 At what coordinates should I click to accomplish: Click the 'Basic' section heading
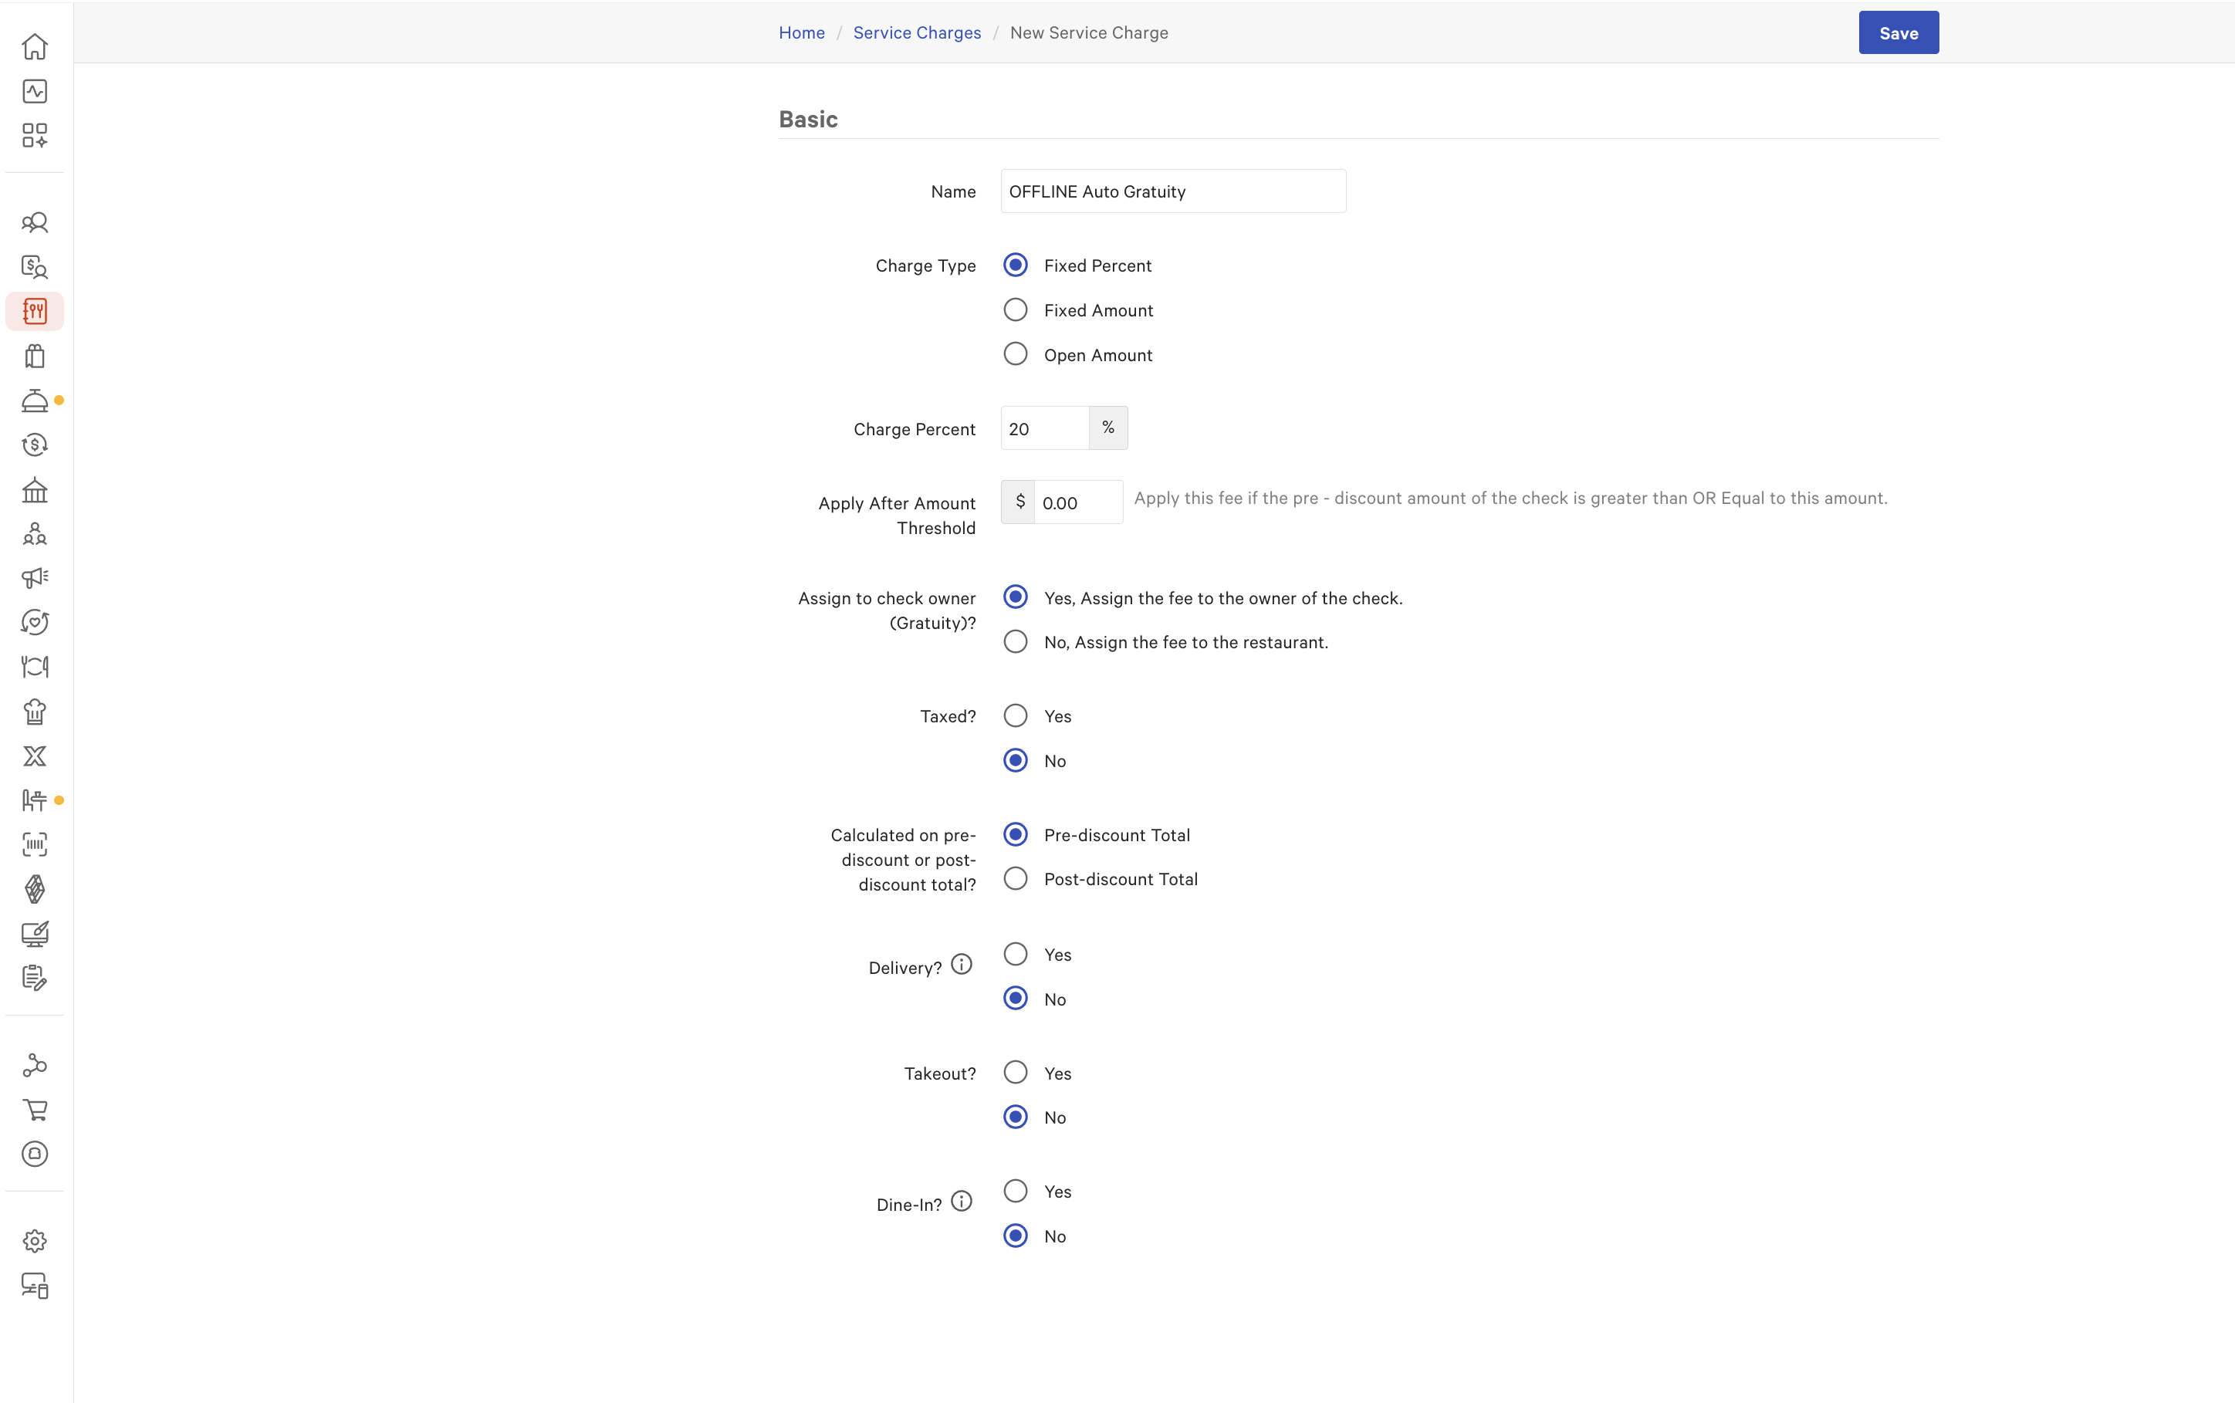point(808,119)
